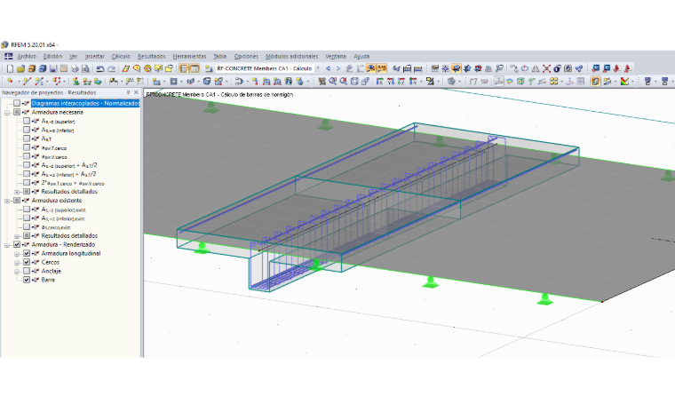Click the info circle icon in toolbar

coord(557,68)
